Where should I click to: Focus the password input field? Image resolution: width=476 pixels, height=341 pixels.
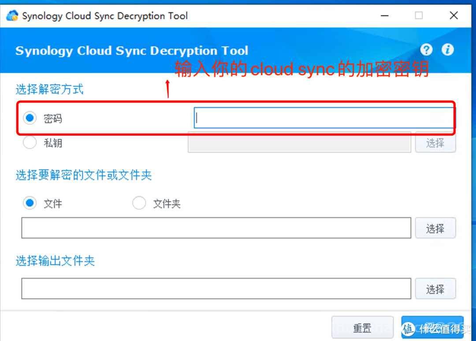[x=324, y=117]
